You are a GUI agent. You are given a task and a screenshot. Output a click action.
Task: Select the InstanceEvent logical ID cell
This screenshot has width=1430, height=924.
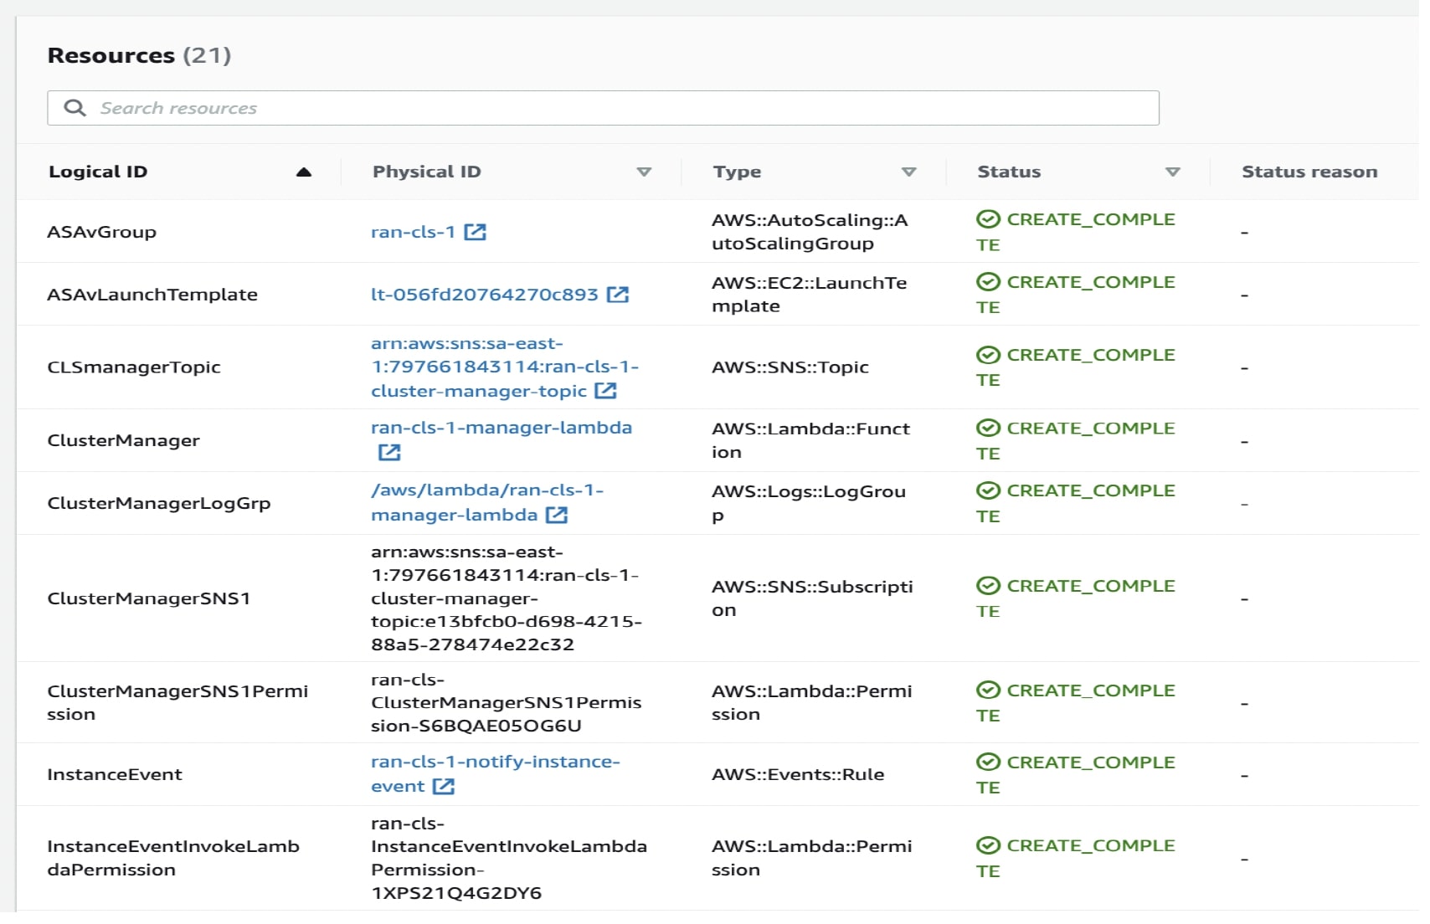pyautogui.click(x=115, y=774)
